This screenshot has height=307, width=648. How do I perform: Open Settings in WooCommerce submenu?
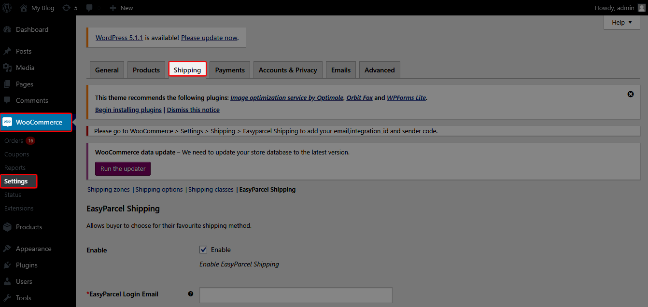coord(16,181)
